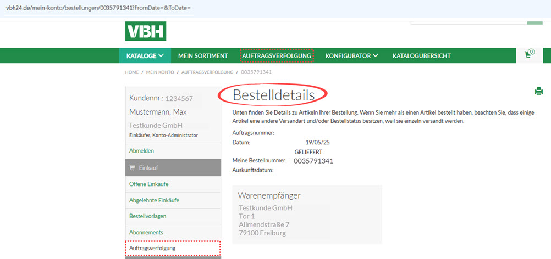Screen dimensions: 551x259
Task: Click the search field at top right
Action: (x=469, y=22)
